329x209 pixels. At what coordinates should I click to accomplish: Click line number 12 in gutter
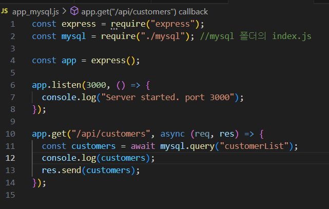10,158
